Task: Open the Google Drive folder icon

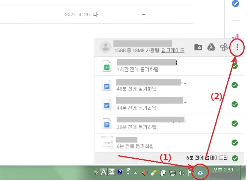Action: point(198,47)
